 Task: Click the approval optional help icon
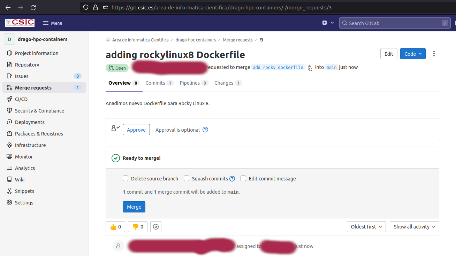[205, 130]
